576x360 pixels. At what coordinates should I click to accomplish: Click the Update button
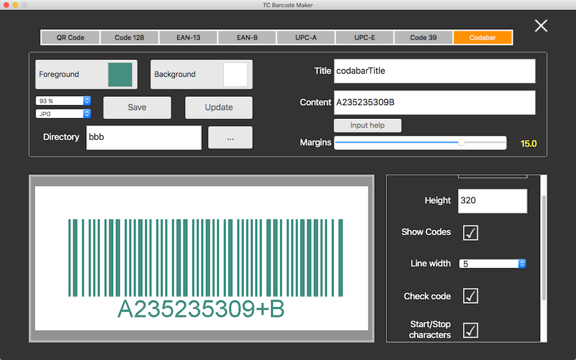[x=219, y=107]
